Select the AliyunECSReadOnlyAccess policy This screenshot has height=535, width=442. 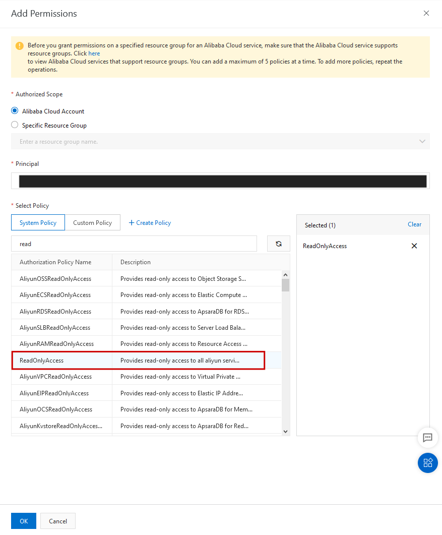pos(55,295)
